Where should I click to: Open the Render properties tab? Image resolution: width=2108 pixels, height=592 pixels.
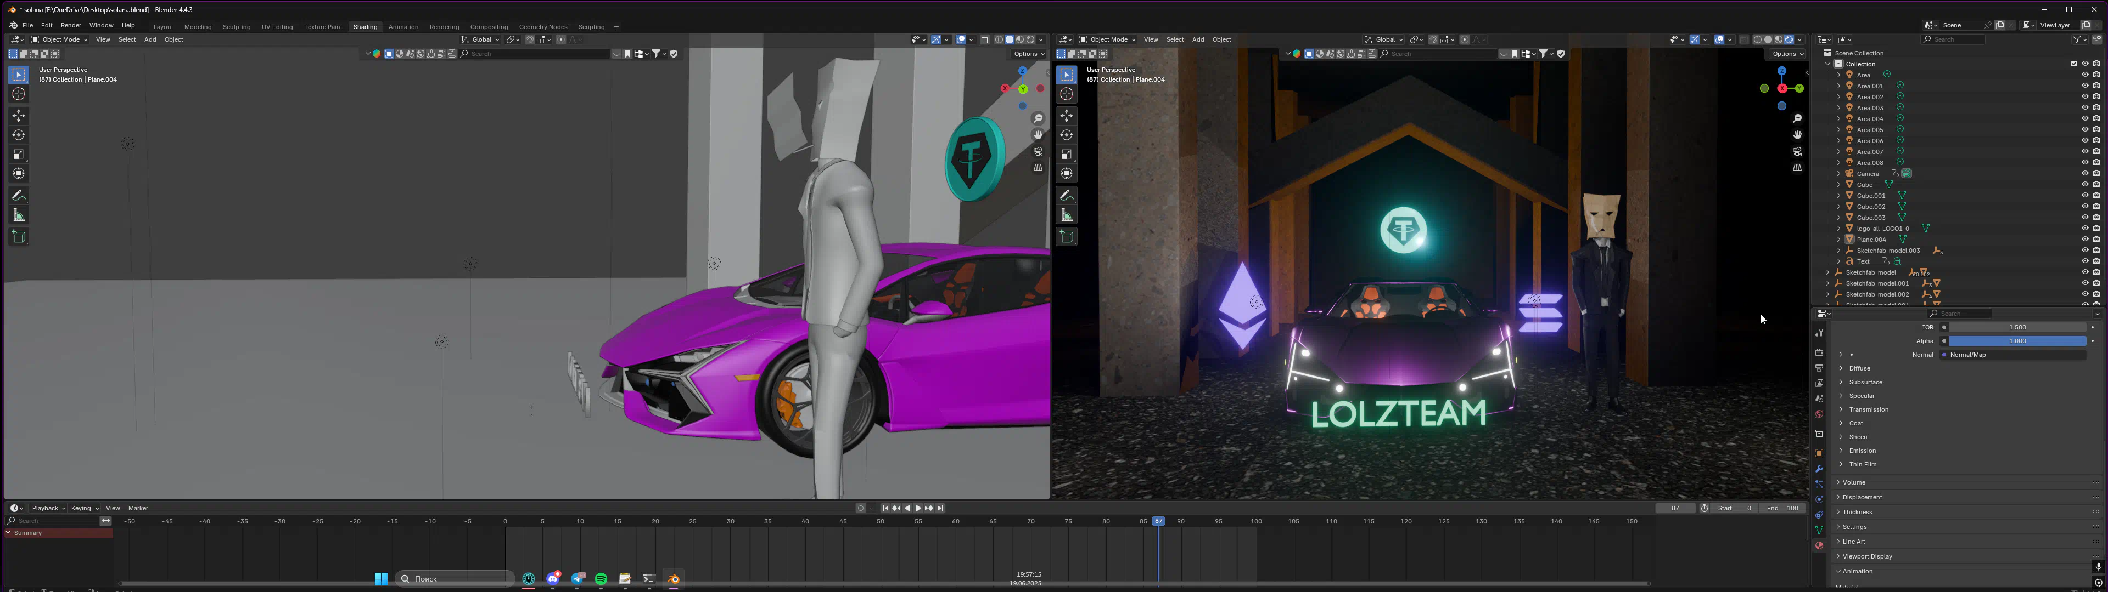point(1819,352)
